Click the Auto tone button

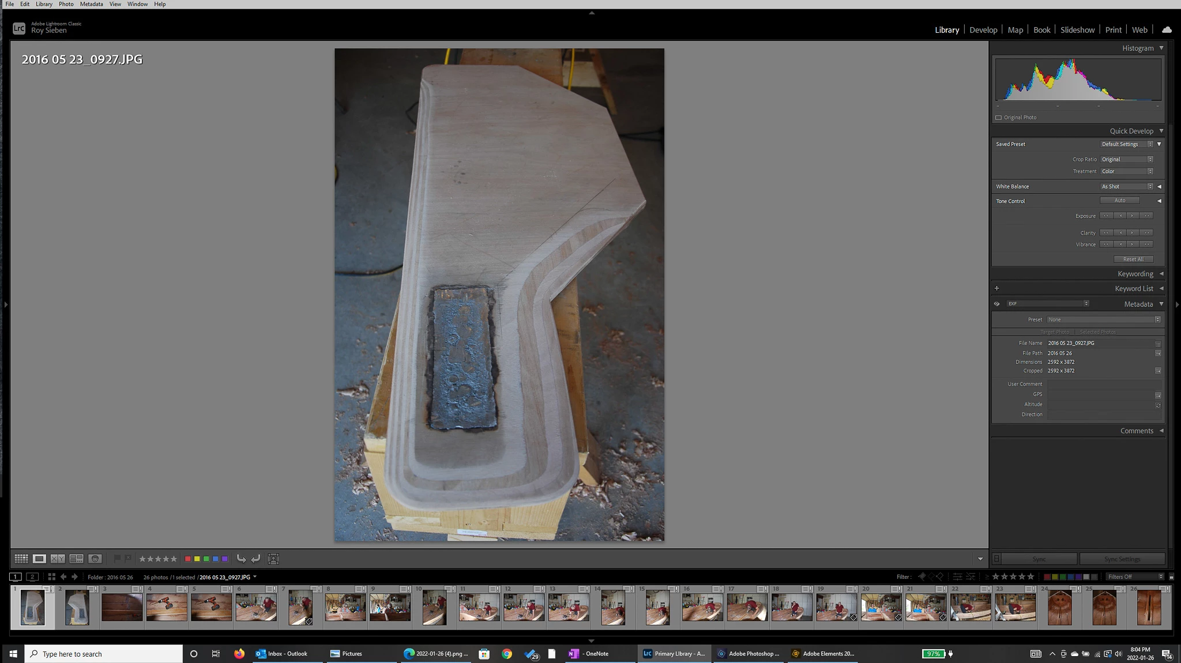(x=1119, y=201)
